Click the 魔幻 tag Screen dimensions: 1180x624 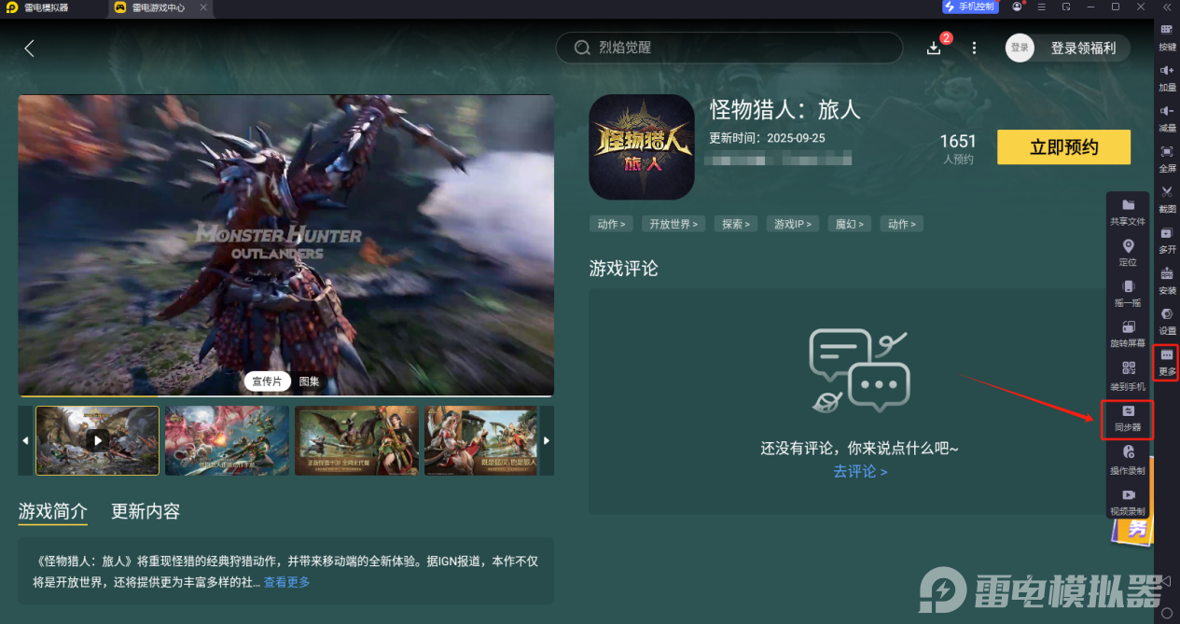(x=850, y=224)
